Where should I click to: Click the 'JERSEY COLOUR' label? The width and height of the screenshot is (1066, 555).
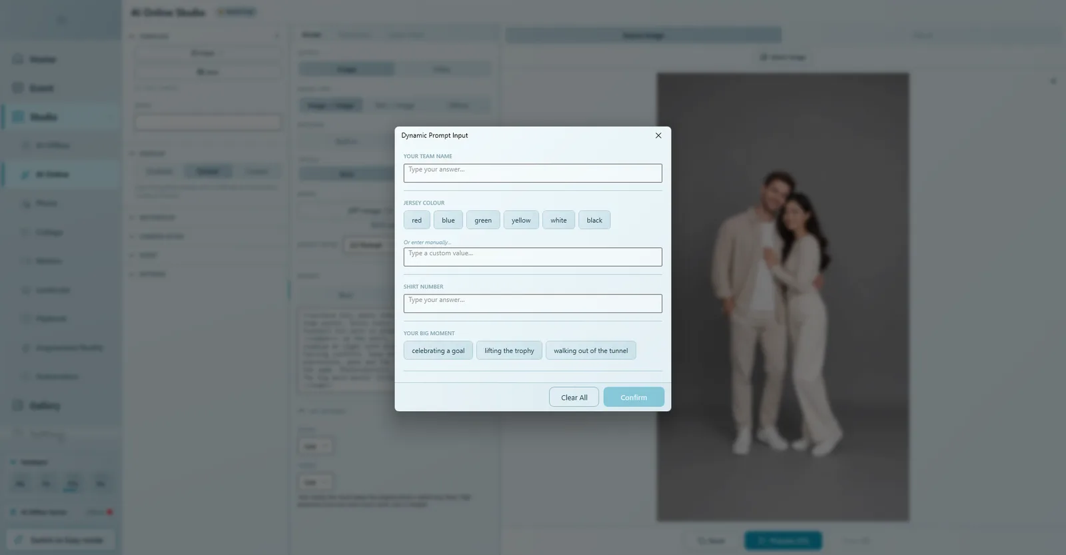pos(424,203)
